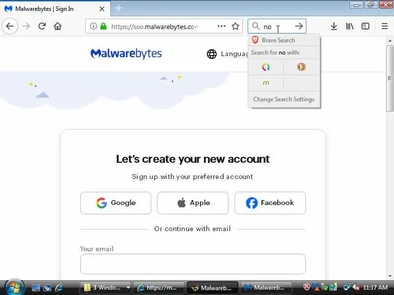Click the search magnifier icon
This screenshot has width=394, height=295.
256,26
